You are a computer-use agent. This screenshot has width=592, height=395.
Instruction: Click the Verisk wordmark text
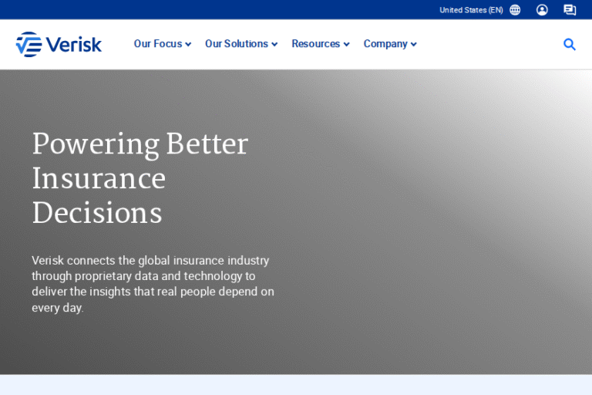click(74, 45)
